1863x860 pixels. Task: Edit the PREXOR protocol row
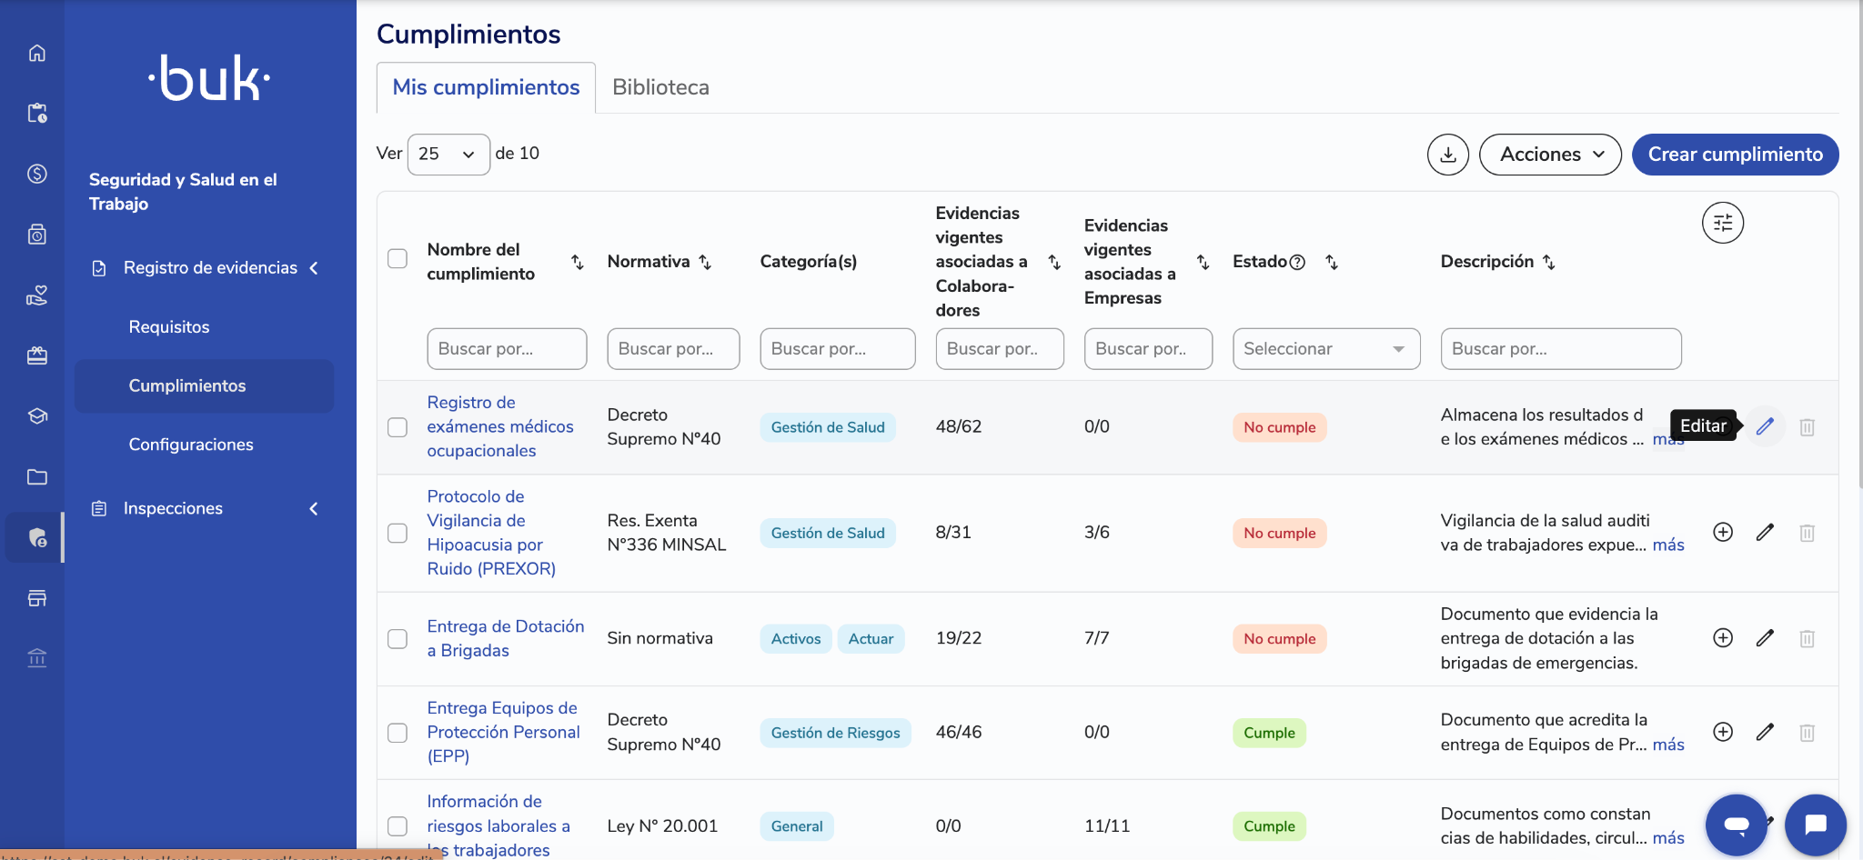pos(1765,532)
